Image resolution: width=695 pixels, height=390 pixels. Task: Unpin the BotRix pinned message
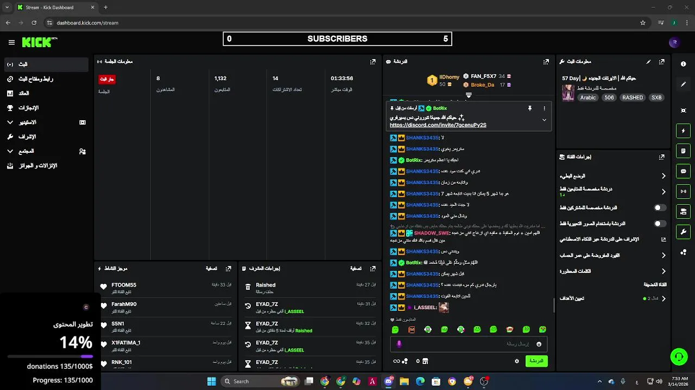(x=530, y=108)
